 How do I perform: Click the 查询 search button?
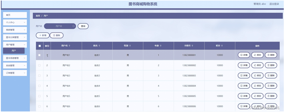tap(83, 26)
